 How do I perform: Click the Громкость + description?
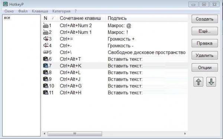[121, 39]
